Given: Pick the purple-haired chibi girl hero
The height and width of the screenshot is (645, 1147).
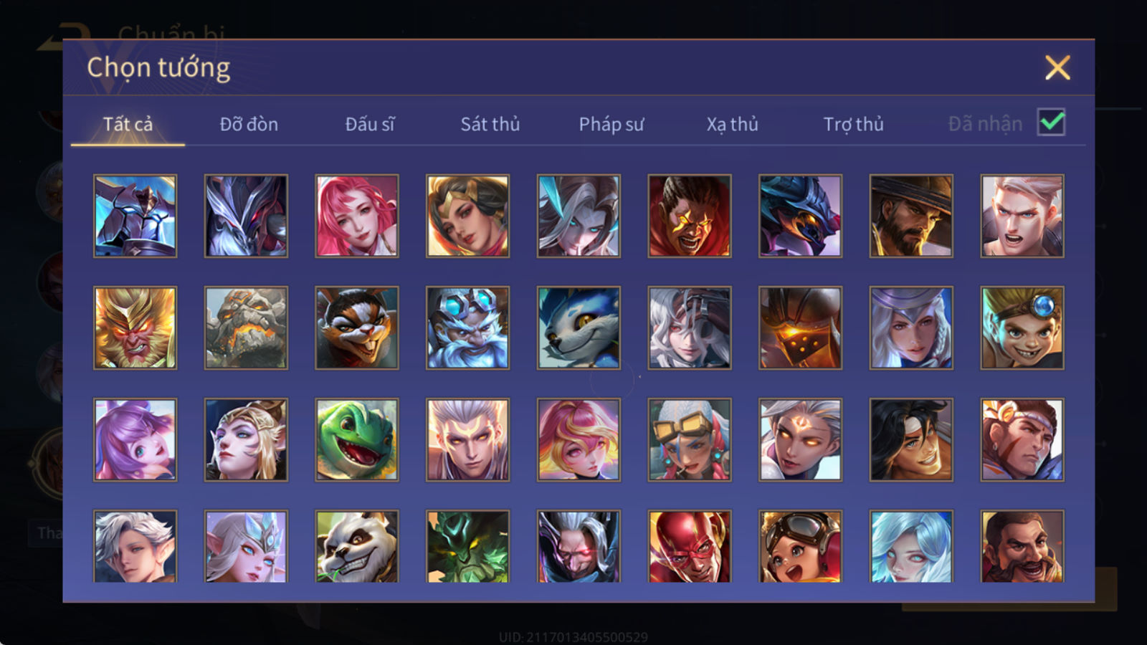Looking at the screenshot, I should [x=135, y=439].
